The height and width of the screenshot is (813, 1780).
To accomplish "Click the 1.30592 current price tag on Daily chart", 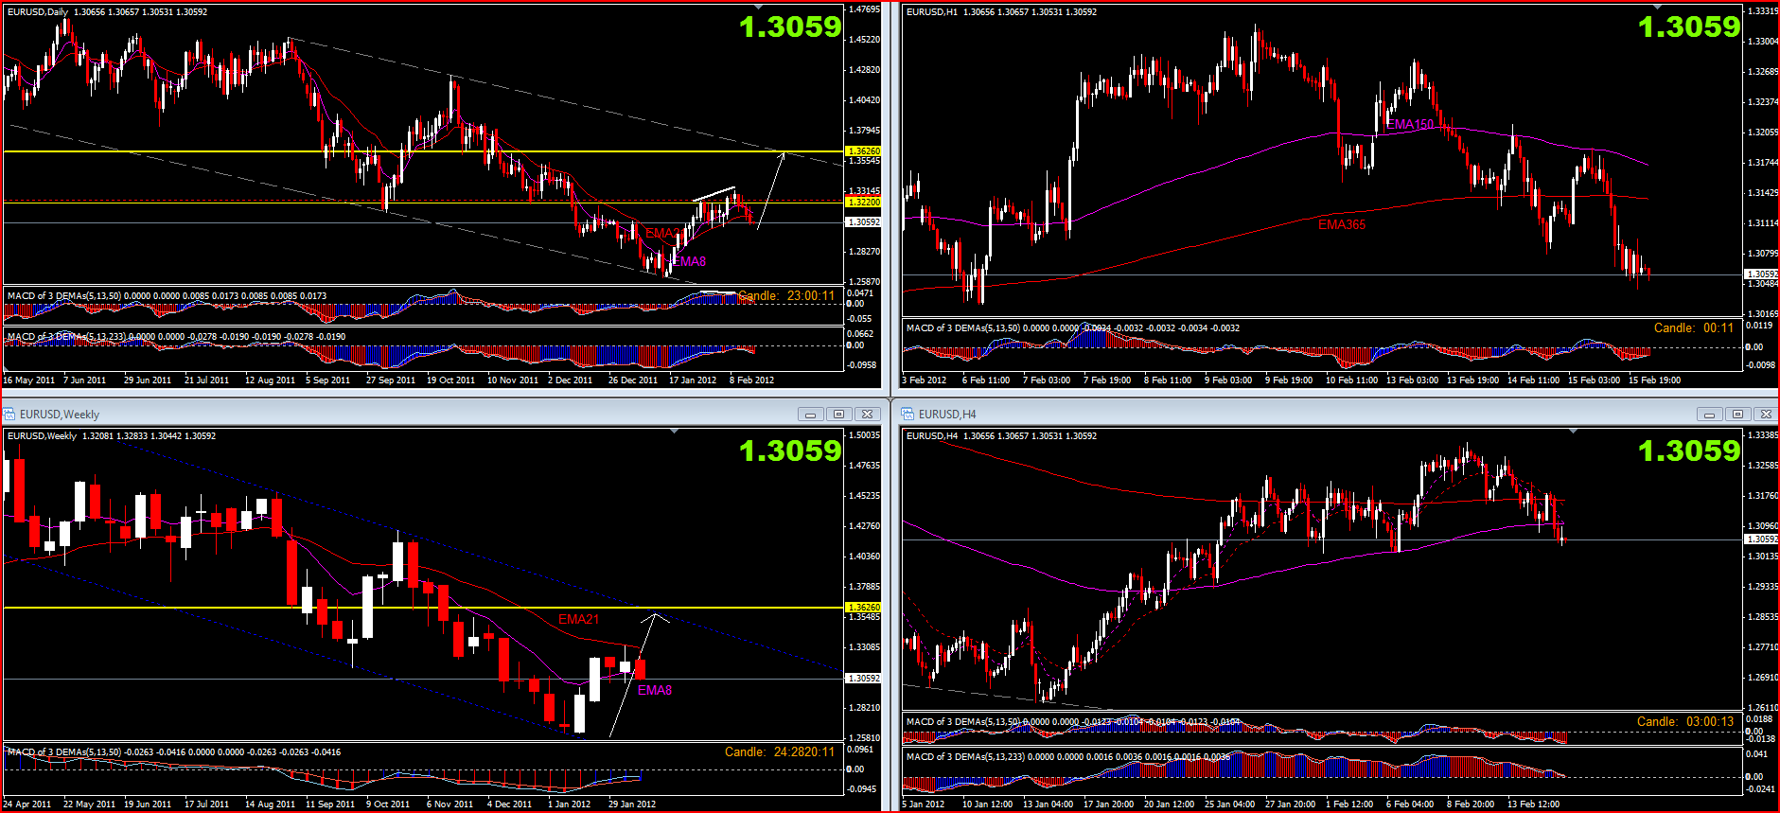I will [863, 222].
